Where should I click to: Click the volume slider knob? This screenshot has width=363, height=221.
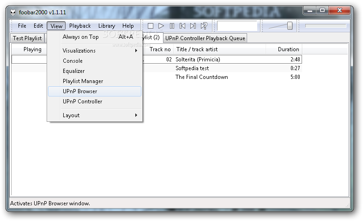[x=290, y=26]
